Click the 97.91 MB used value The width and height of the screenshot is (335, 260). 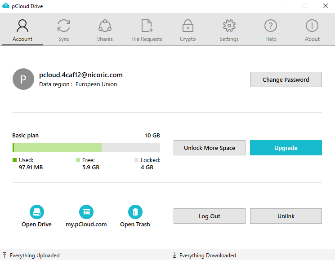point(31,167)
